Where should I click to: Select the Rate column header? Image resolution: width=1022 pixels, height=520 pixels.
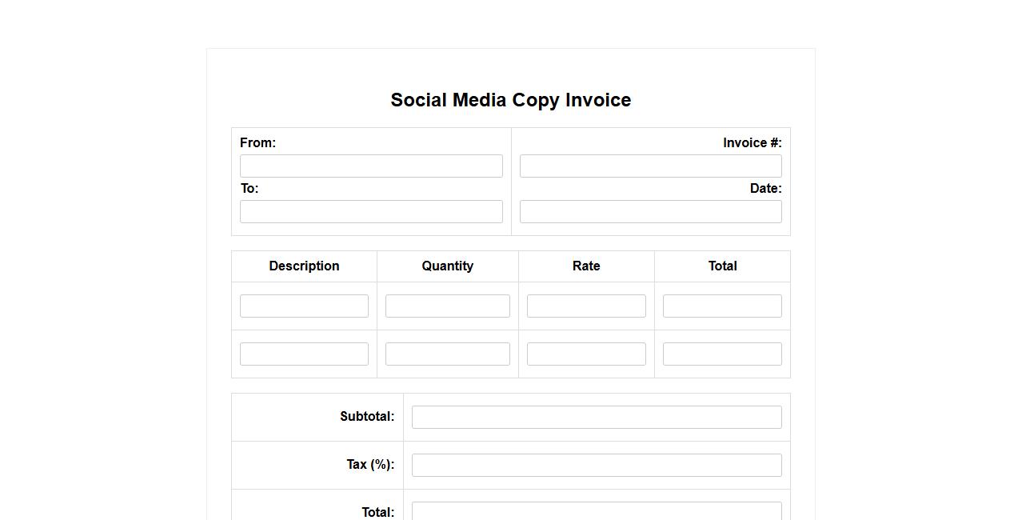pos(586,266)
